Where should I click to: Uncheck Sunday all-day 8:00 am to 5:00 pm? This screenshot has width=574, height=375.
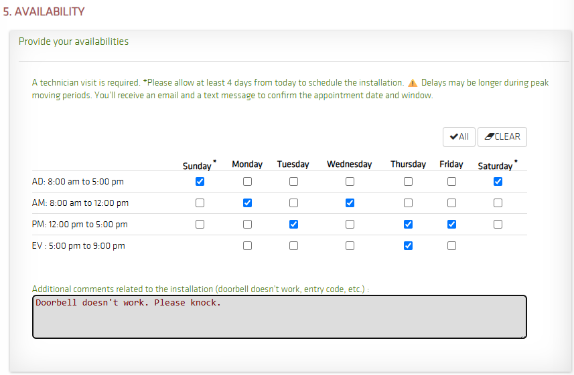tap(200, 182)
